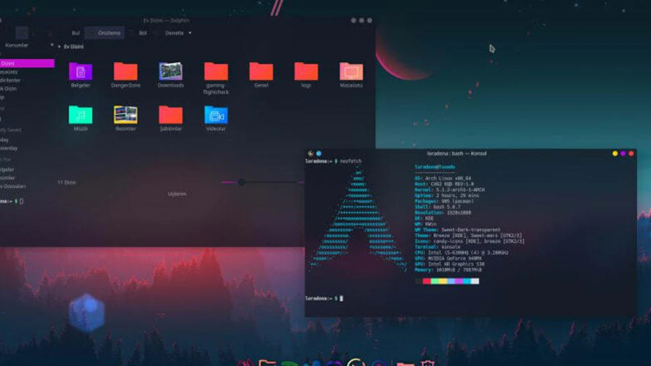Click the Dolphin embedded terminal prompt
Image resolution: width=651 pixels, height=366 pixels.
(11, 201)
